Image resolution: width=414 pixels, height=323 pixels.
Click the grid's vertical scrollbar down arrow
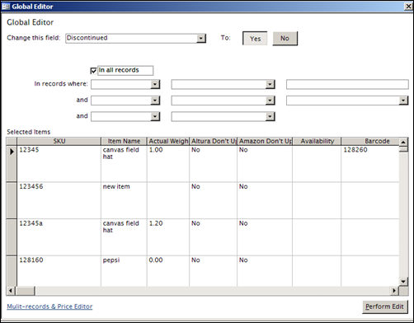point(403,281)
